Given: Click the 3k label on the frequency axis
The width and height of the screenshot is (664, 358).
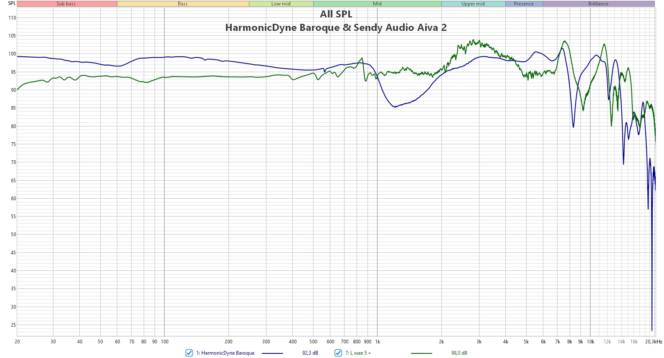Looking at the screenshot, I should click(x=479, y=342).
